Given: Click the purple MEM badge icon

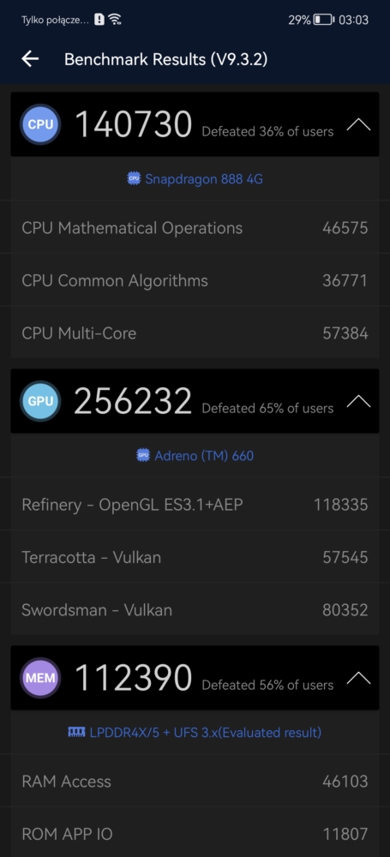Looking at the screenshot, I should pos(40,678).
